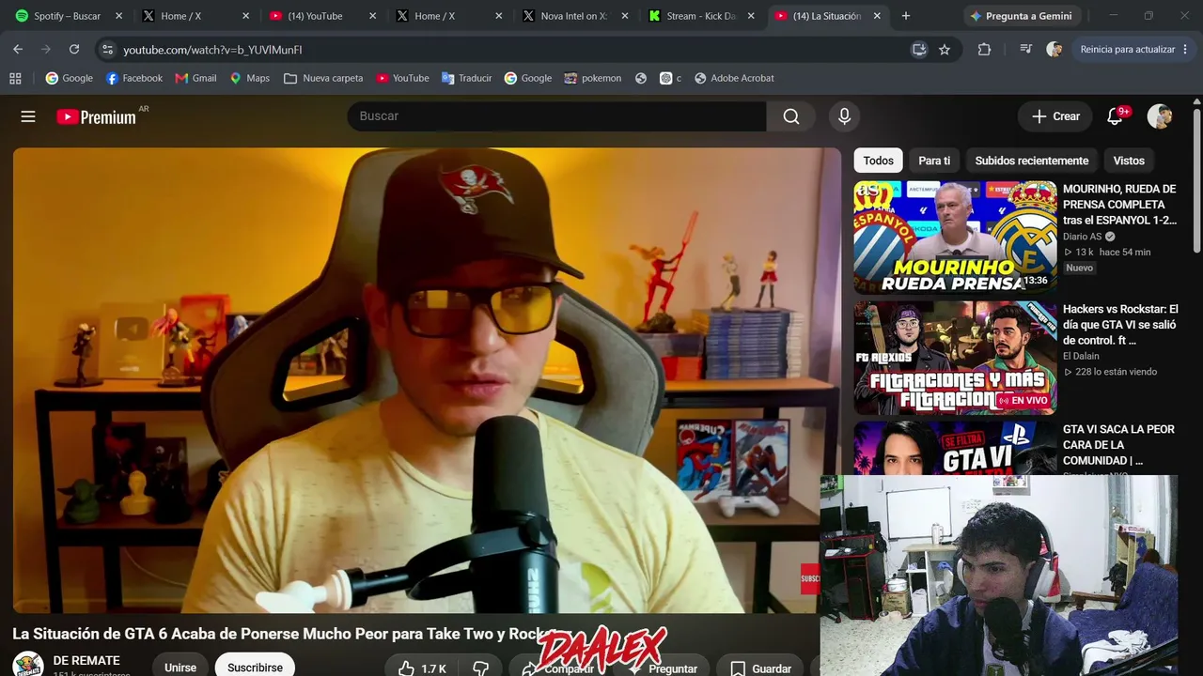This screenshot has height=676, width=1203.
Task: Go to YouTube Premium home logo
Action: click(x=97, y=116)
